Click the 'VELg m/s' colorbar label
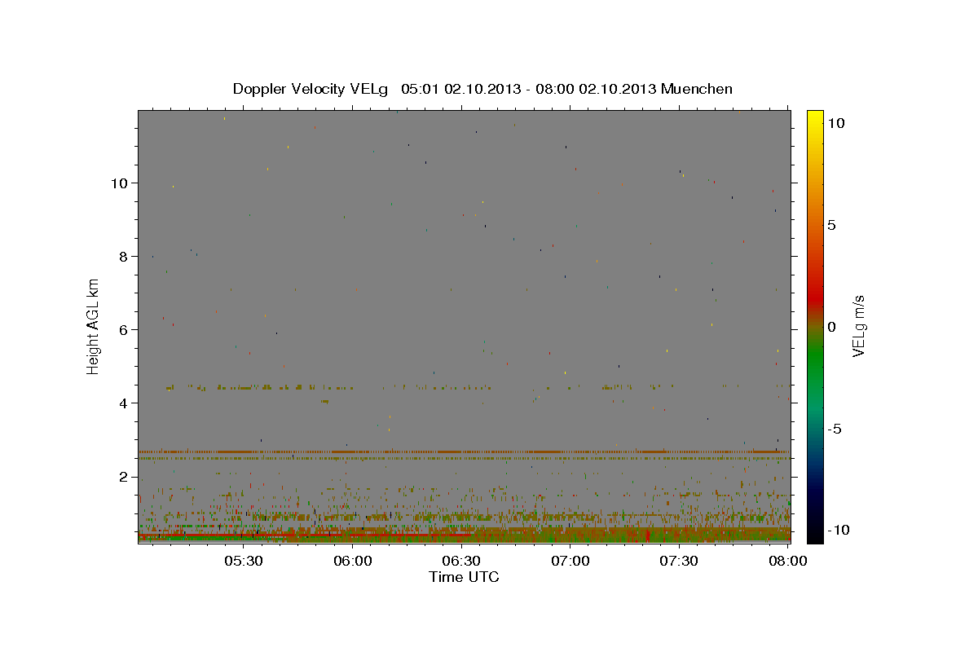 tap(858, 326)
